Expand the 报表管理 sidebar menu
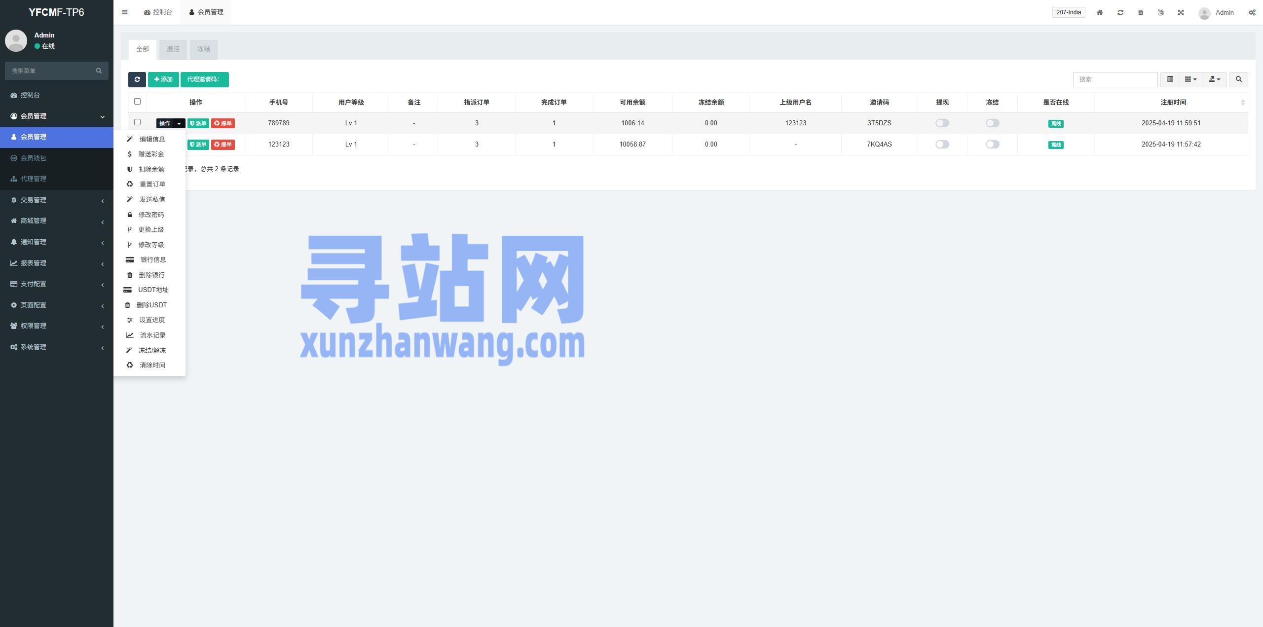 pyautogui.click(x=57, y=263)
